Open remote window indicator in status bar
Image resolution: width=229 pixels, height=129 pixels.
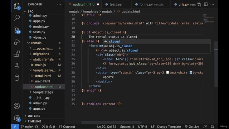click(x=15, y=126)
